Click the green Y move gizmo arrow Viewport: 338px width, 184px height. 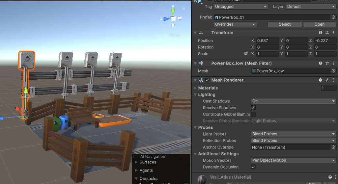pos(26,90)
